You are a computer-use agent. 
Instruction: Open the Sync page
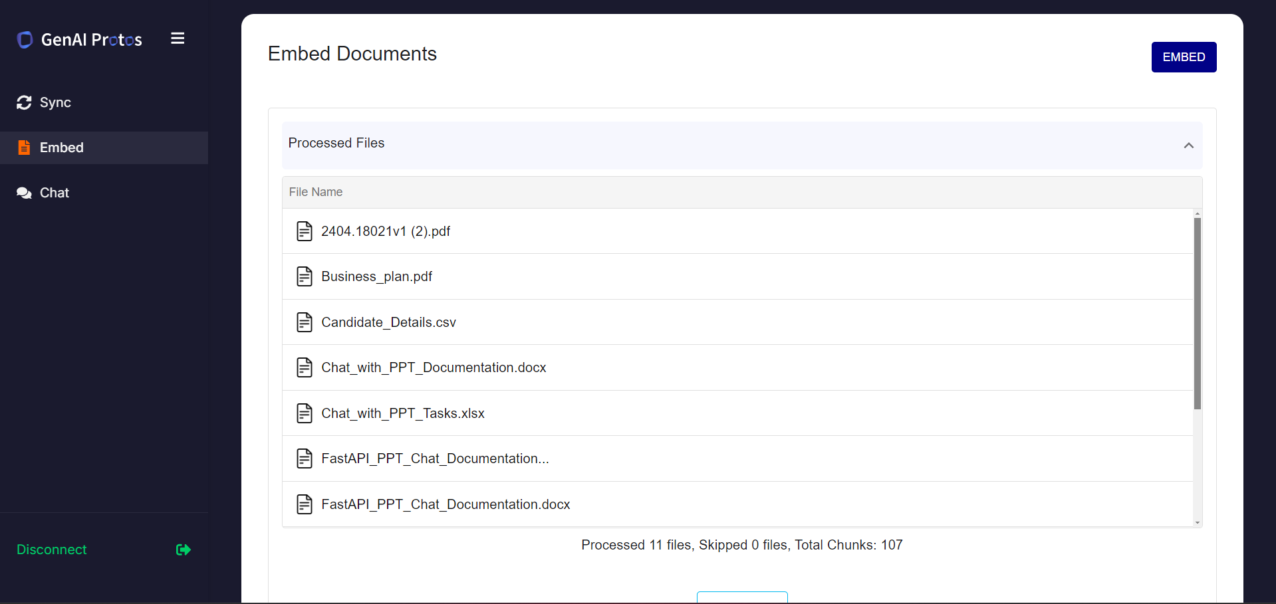click(104, 102)
